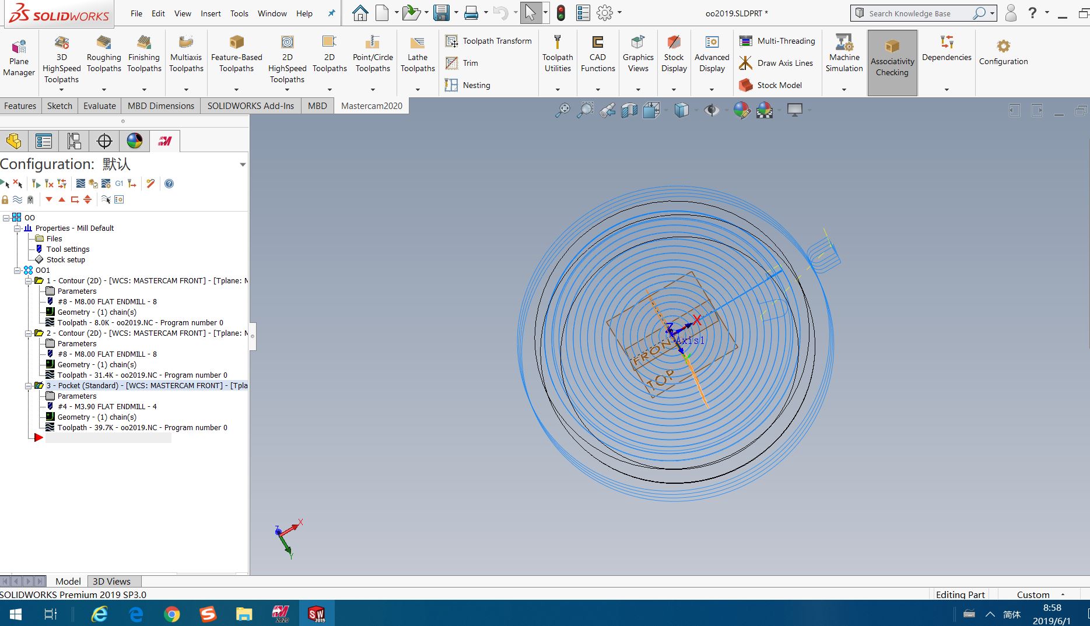Open Toolpath Transform tool
1090x626 pixels.
click(x=489, y=41)
